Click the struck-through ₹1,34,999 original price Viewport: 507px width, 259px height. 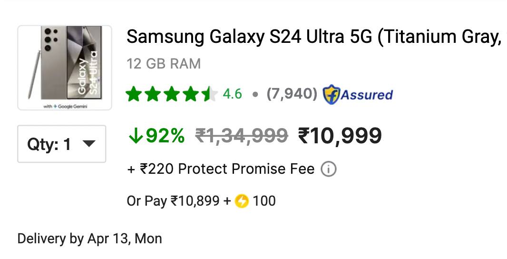[242, 136]
